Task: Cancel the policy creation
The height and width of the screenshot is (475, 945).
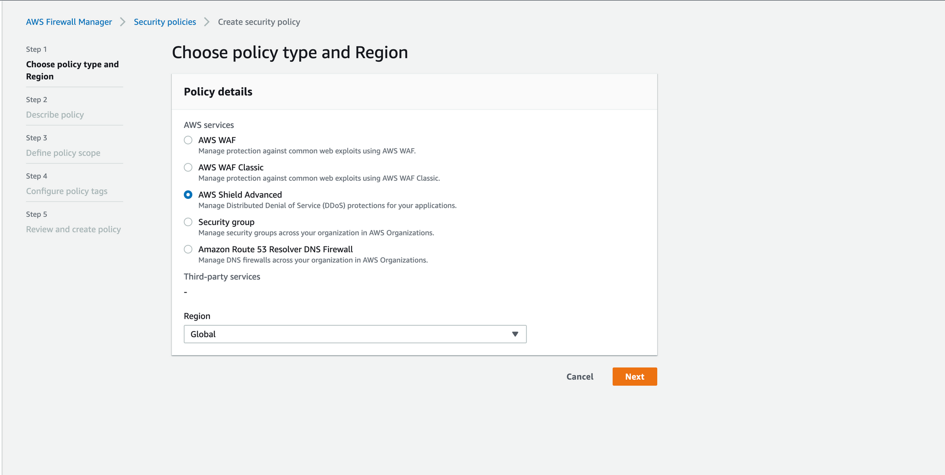Action: click(x=580, y=377)
